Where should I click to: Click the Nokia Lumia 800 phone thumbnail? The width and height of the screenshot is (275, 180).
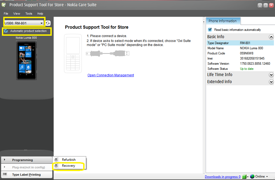(27, 60)
